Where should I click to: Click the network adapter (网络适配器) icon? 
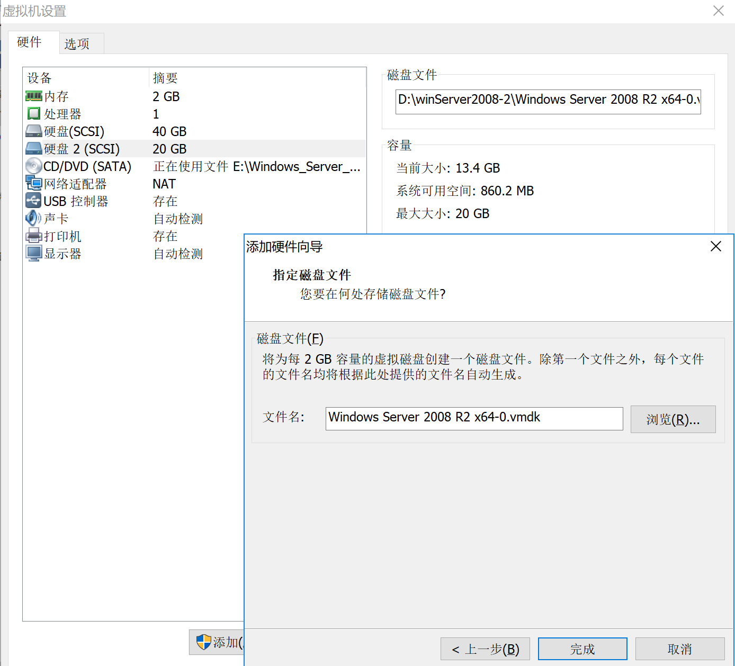pos(34,184)
